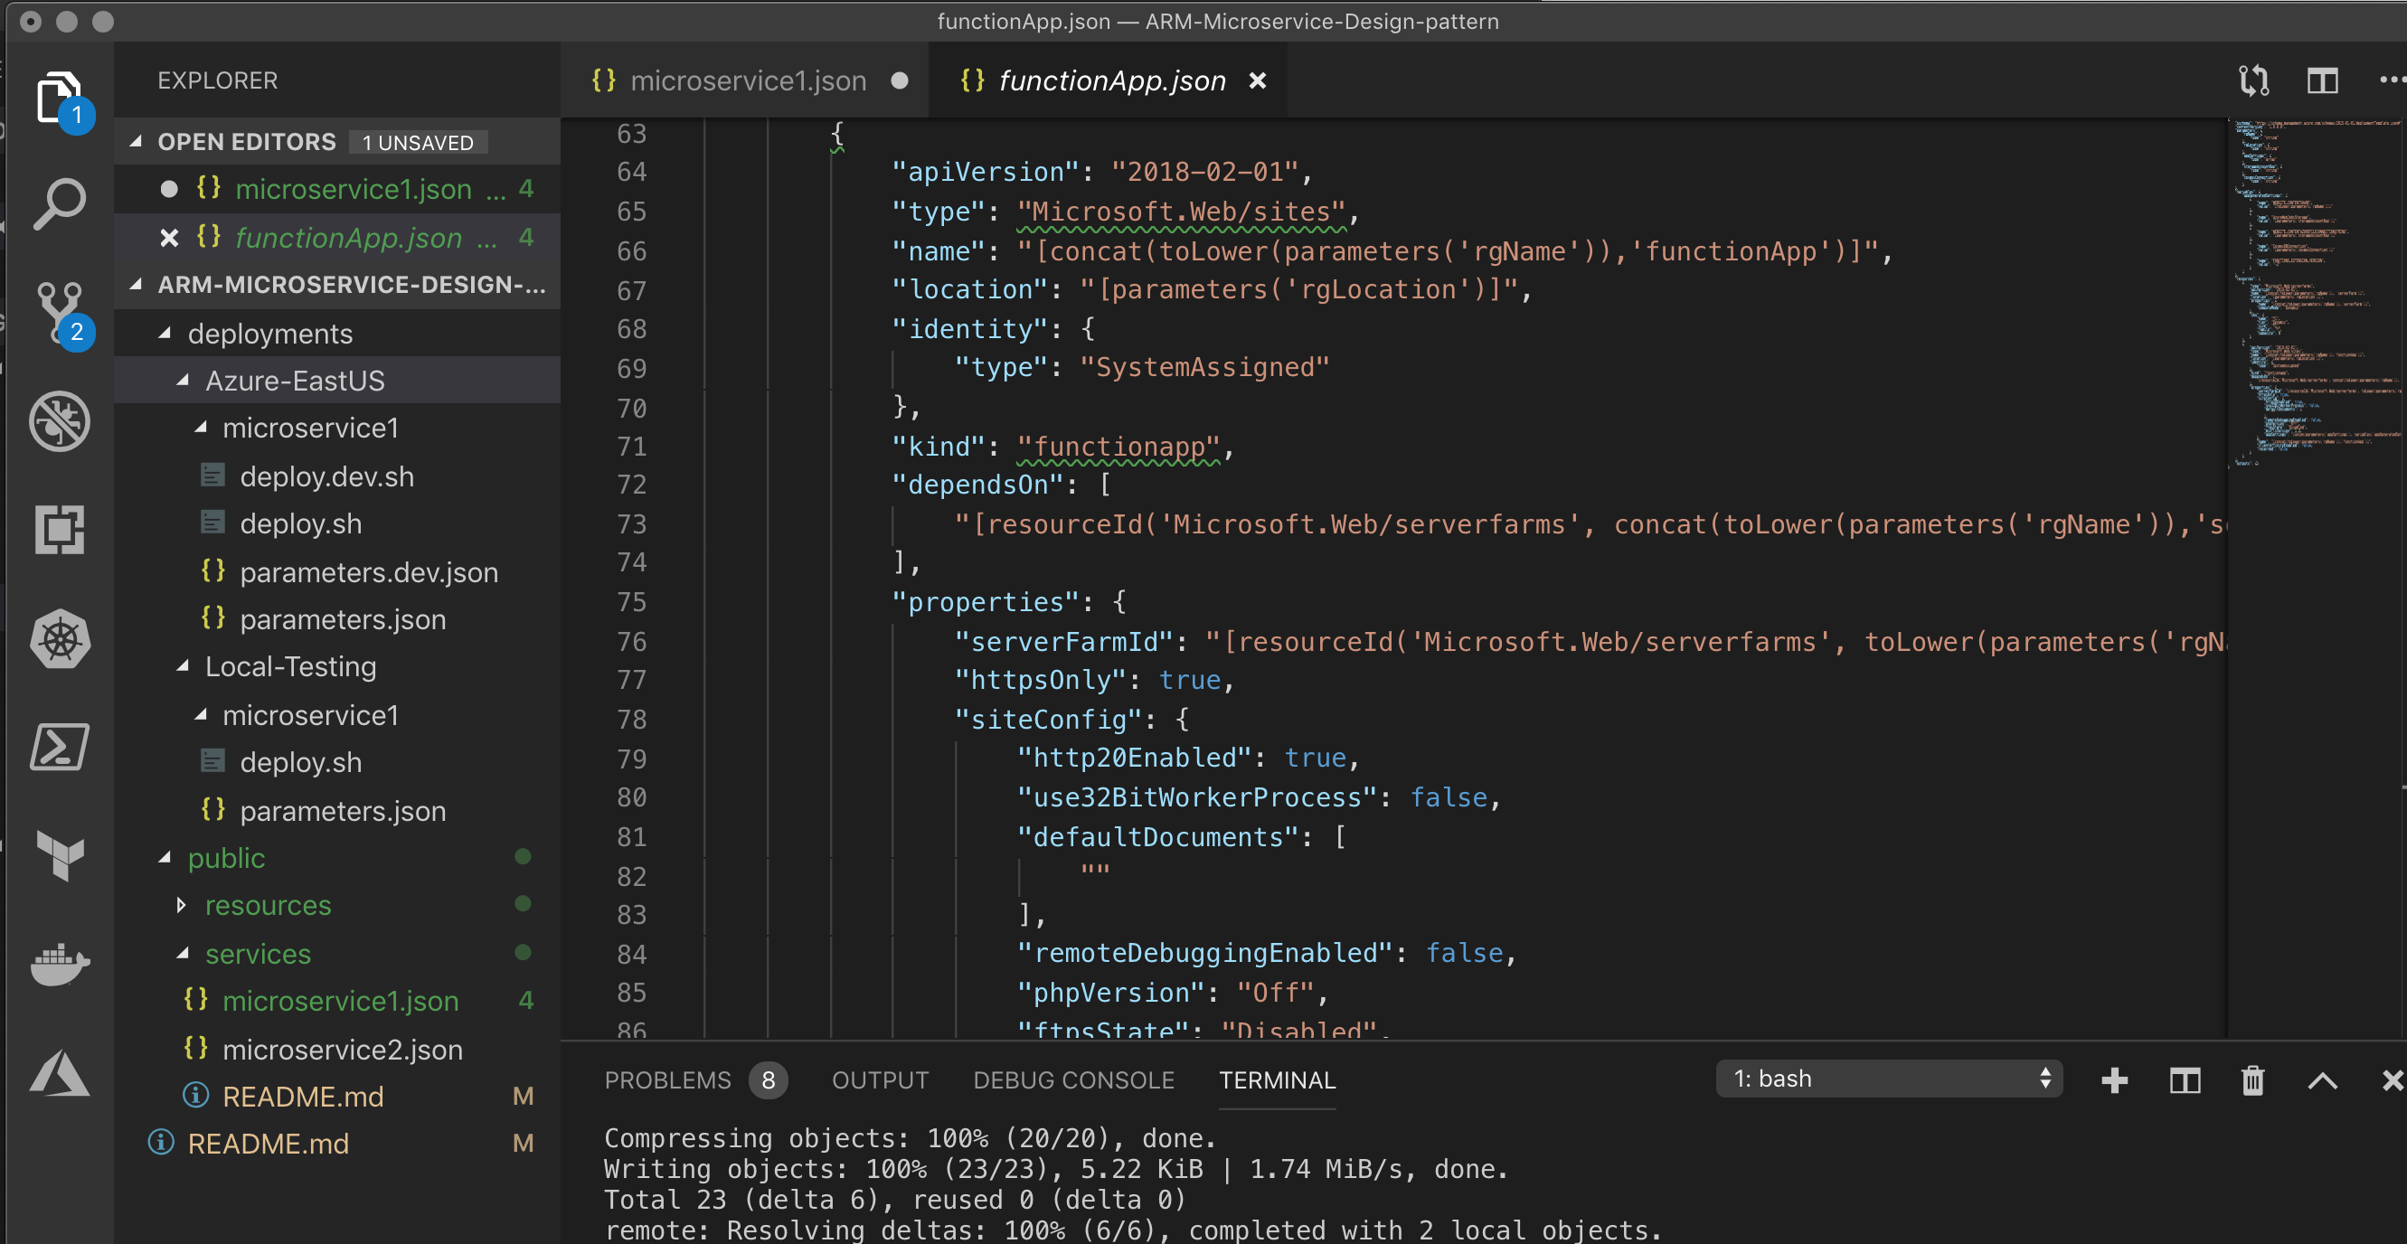The height and width of the screenshot is (1244, 2407).
Task: Click the "functionapp" value on line 71
Action: pos(1119,447)
